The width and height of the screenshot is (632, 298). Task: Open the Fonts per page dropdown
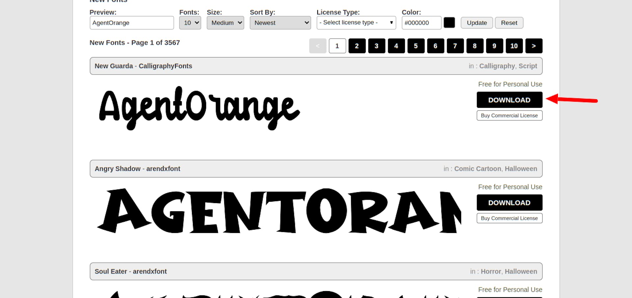coord(190,23)
